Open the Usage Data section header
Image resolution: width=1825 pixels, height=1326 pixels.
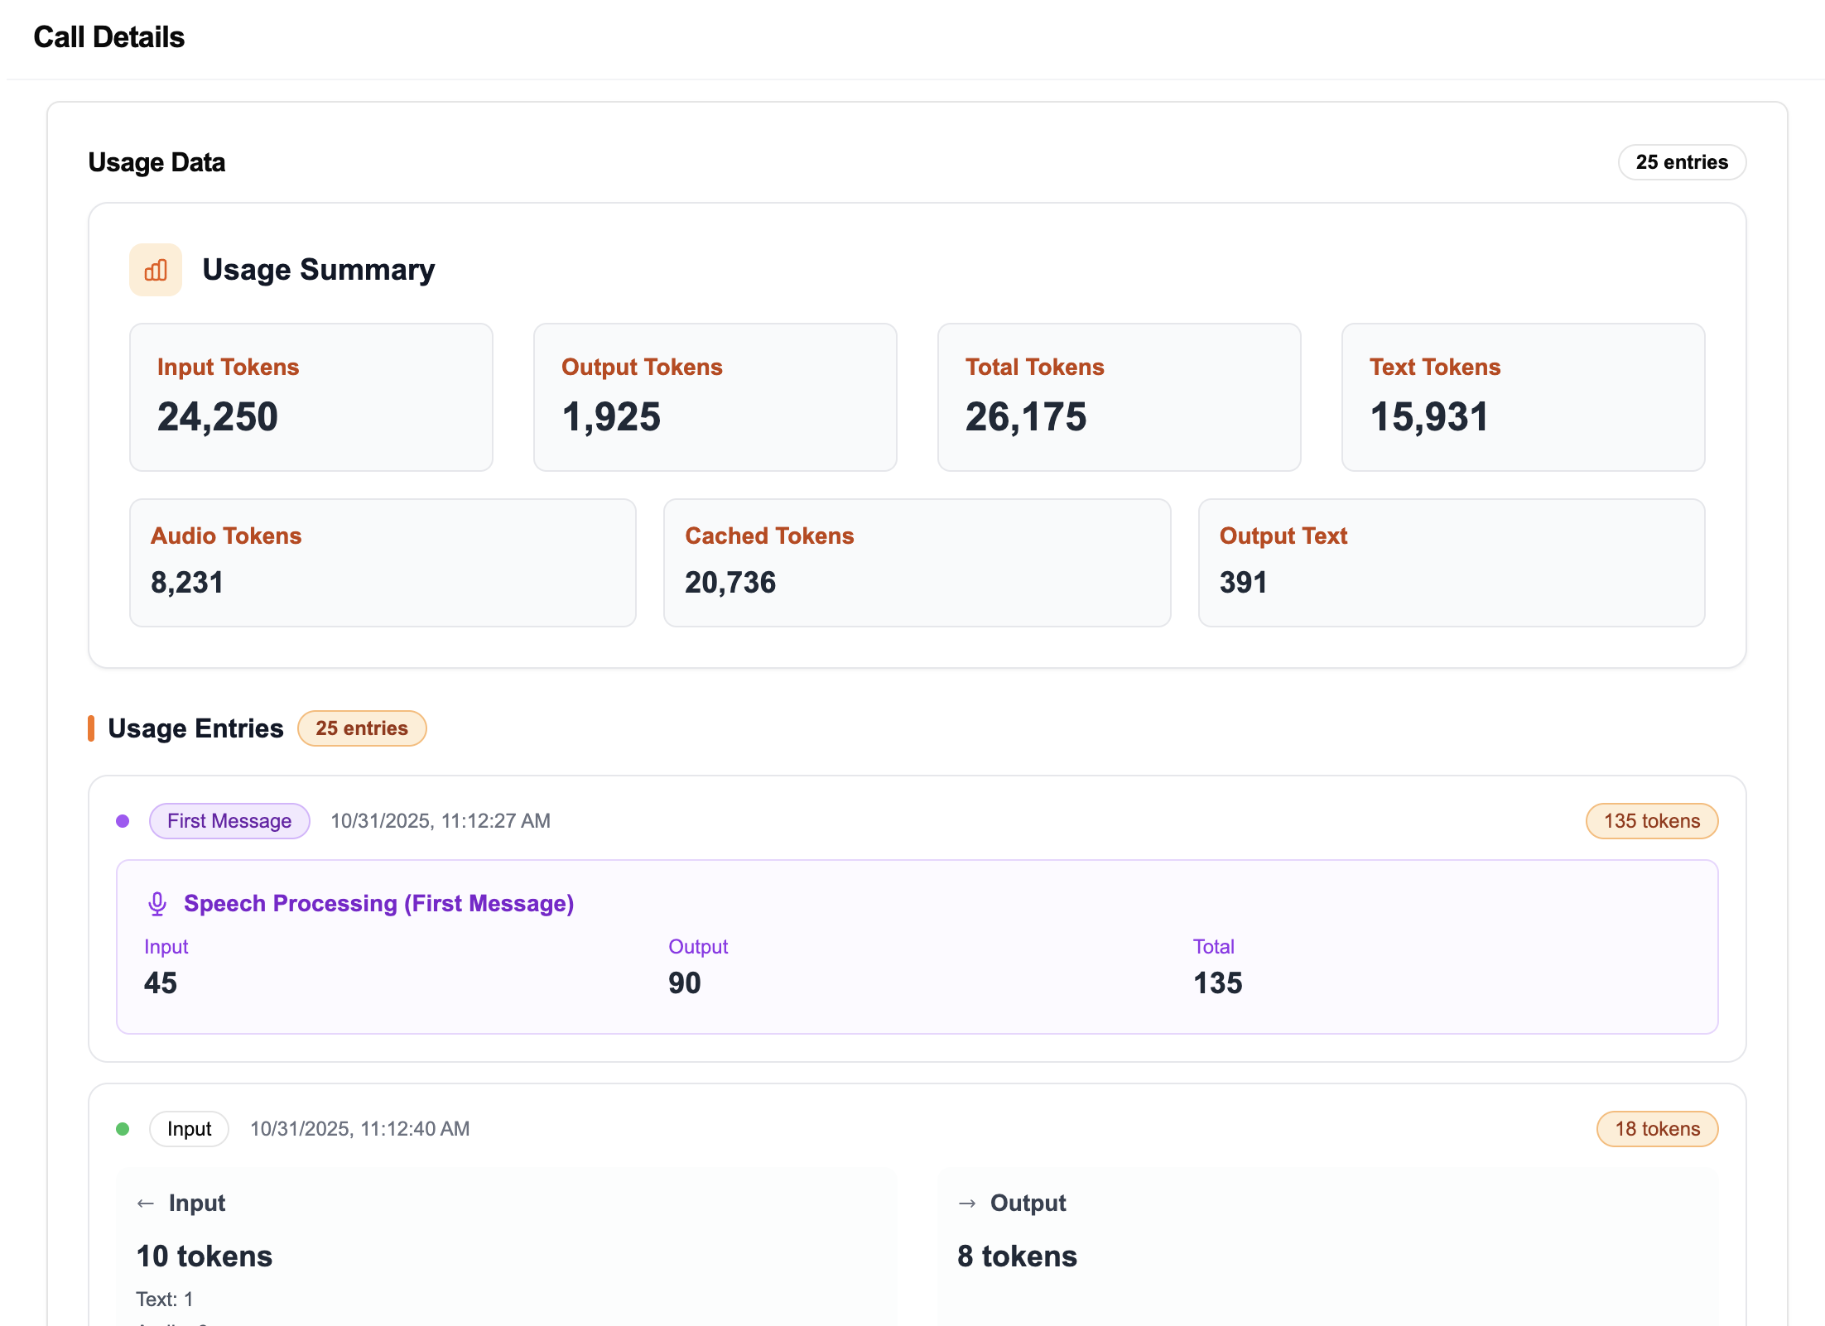pos(157,162)
